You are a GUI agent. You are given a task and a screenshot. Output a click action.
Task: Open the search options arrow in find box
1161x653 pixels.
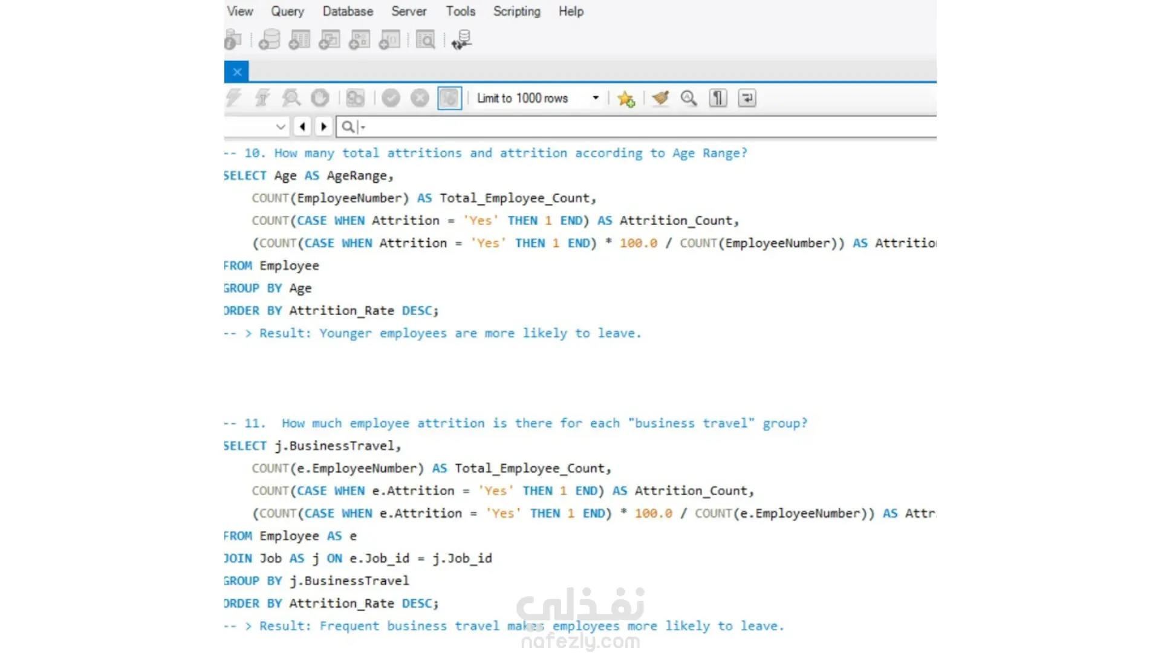pyautogui.click(x=363, y=128)
